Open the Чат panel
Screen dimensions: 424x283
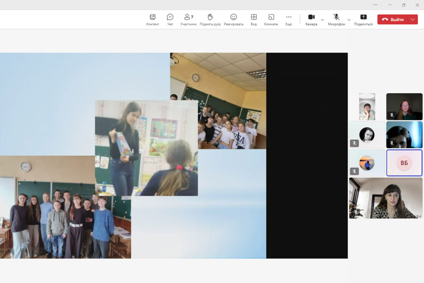pyautogui.click(x=170, y=19)
